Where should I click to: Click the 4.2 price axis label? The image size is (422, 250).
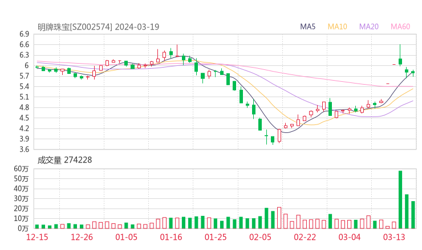tap(24, 128)
